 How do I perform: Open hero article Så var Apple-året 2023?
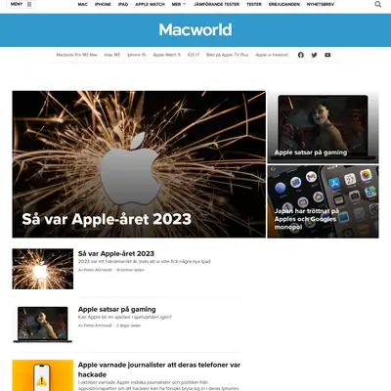click(x=139, y=164)
